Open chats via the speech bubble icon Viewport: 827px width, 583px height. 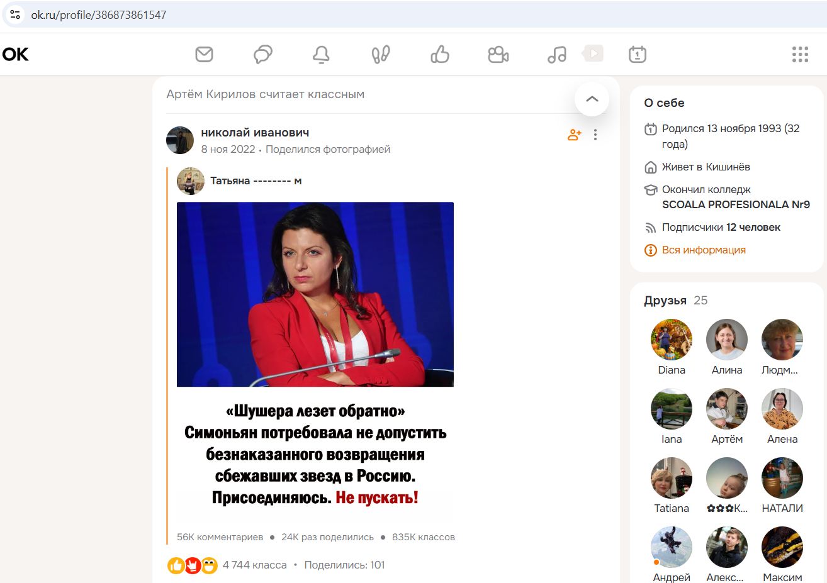click(262, 54)
